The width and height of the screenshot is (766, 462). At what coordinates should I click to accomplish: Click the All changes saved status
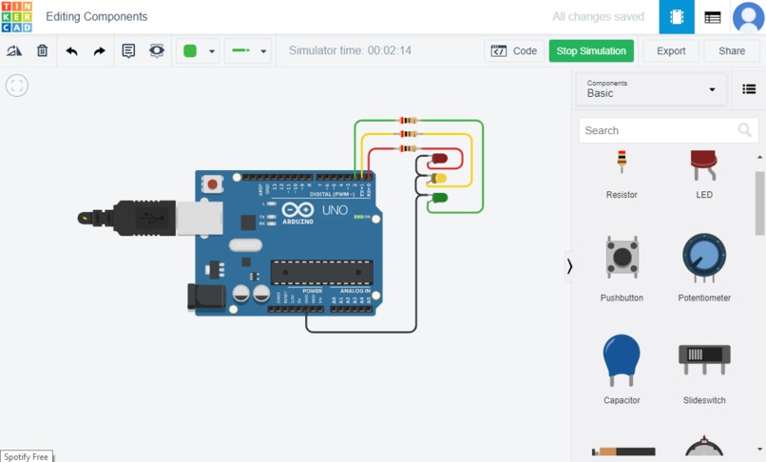598,16
